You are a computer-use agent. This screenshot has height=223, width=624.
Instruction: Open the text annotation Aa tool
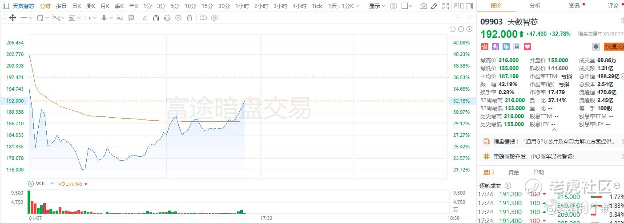pyautogui.click(x=120, y=18)
